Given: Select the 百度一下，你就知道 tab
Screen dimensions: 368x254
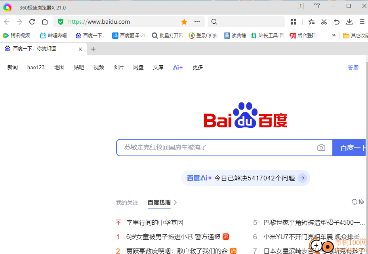Looking at the screenshot, I should (x=44, y=49).
